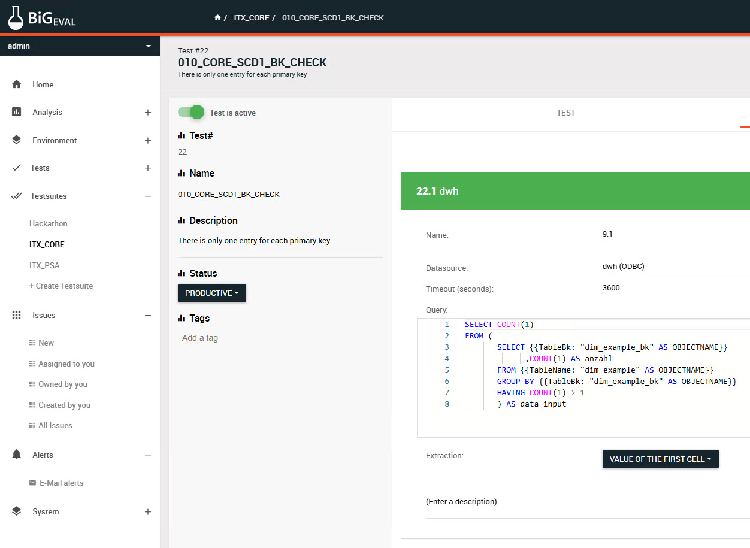Open the Value of the First Cell dropdown

660,459
